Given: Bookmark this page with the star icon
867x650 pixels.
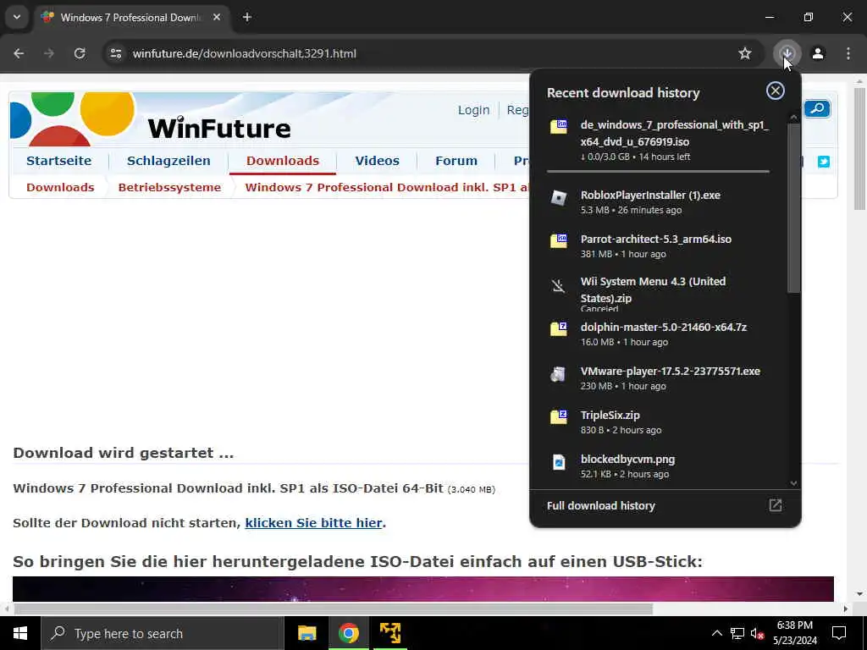Looking at the screenshot, I should pyautogui.click(x=745, y=53).
